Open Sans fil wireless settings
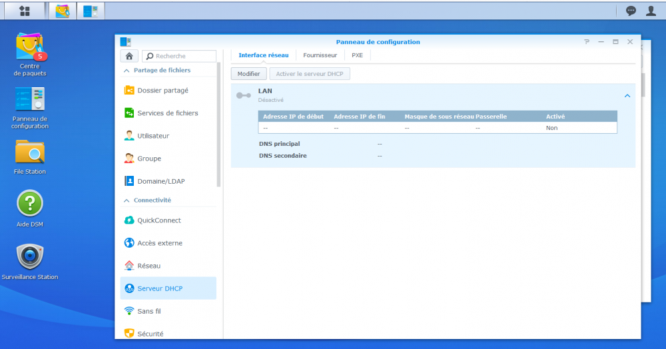 [149, 311]
